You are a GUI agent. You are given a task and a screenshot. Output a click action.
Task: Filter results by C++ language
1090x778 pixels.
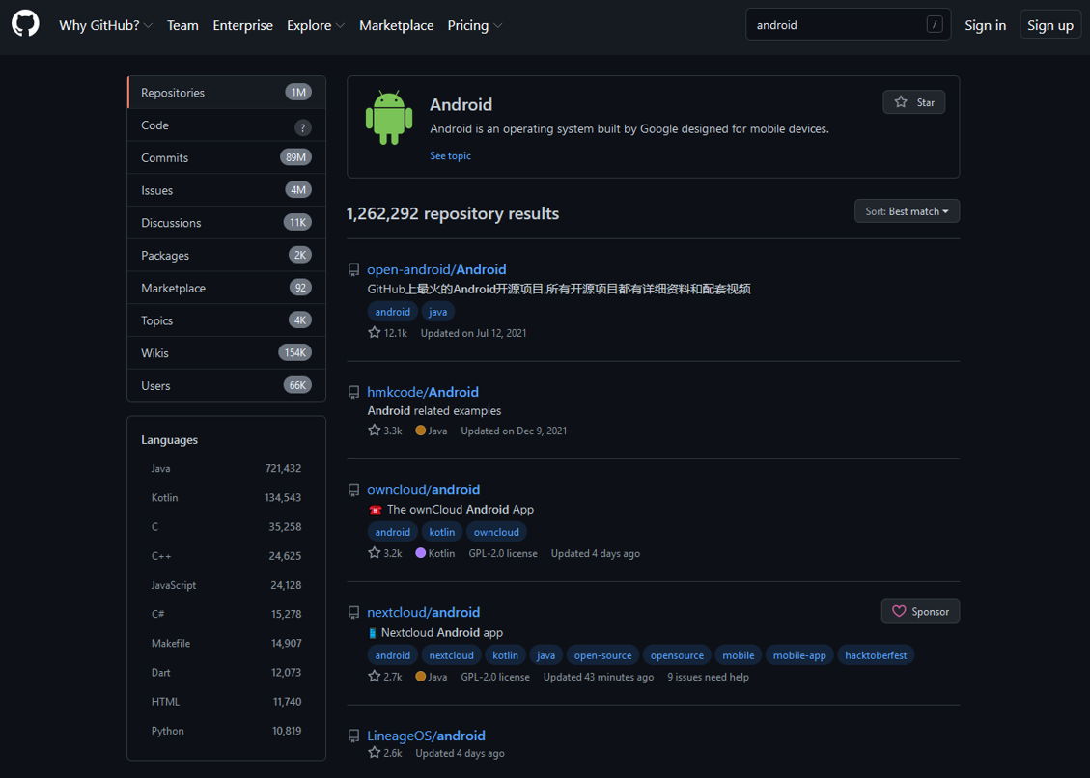(x=227, y=556)
